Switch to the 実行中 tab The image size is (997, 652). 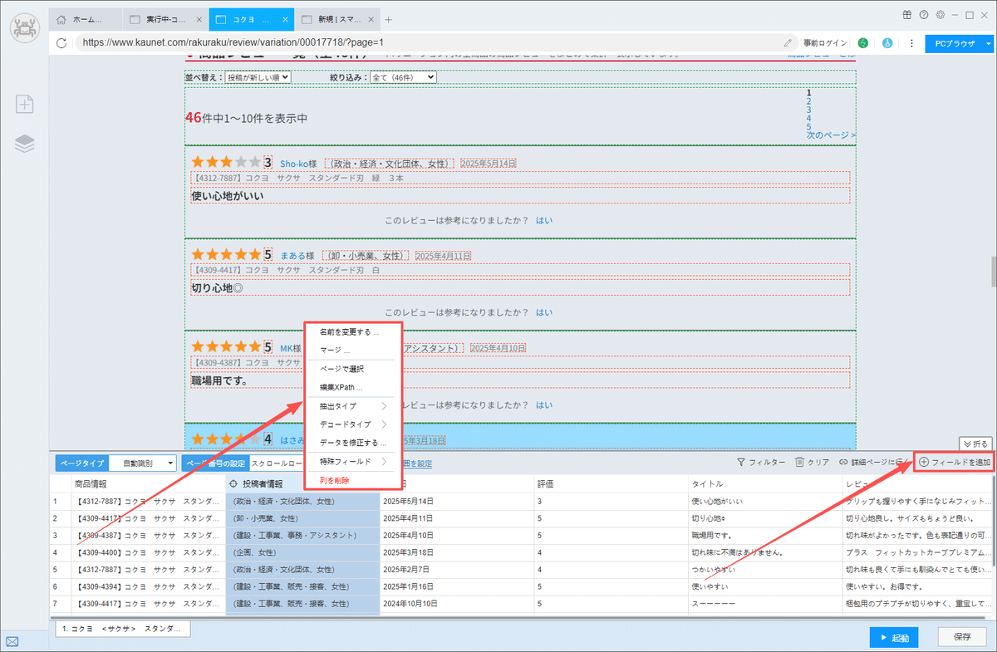[x=165, y=19]
